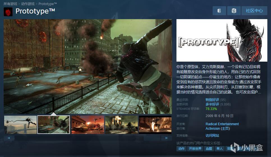Click the release date 2009 年 6 月 10 日
This screenshot has height=157, width=271.
(219, 116)
